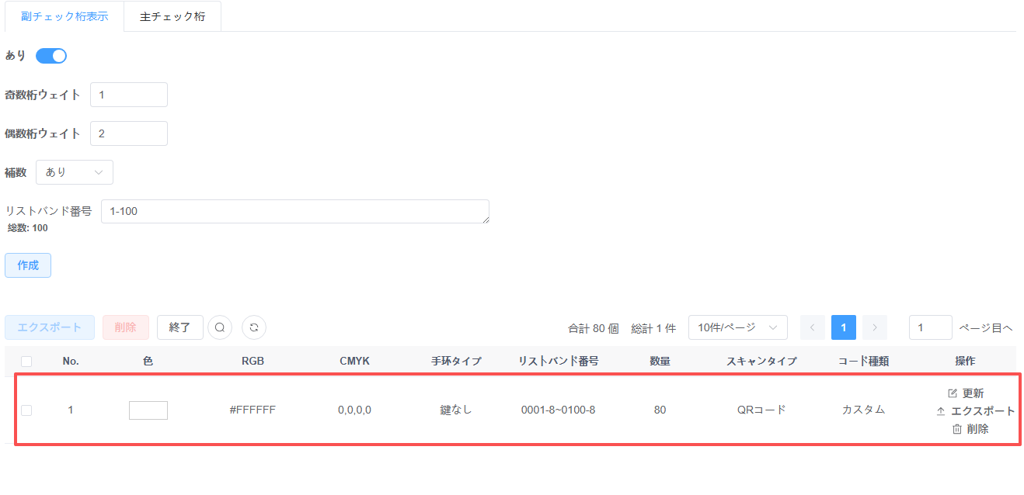Select the 副チェック桁表示 tab
The width and height of the screenshot is (1024, 495).
[64, 16]
